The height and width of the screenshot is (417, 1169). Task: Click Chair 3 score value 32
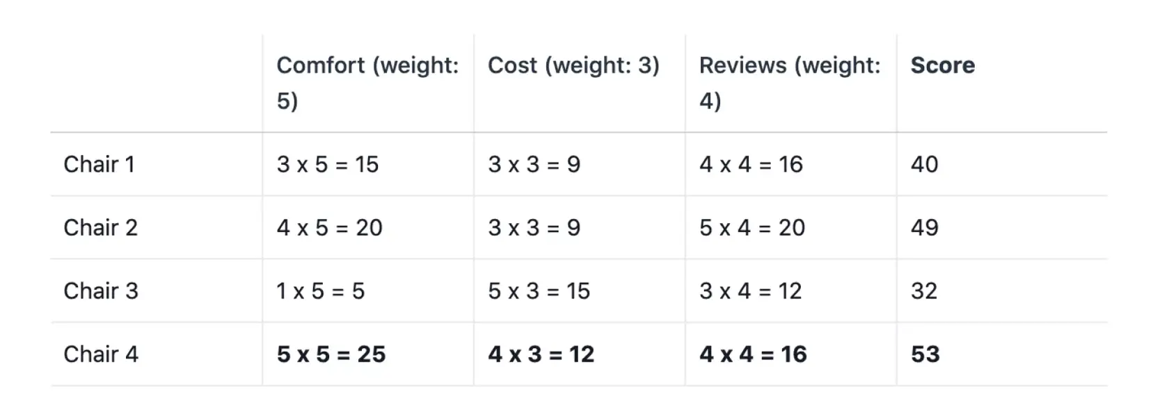point(924,291)
